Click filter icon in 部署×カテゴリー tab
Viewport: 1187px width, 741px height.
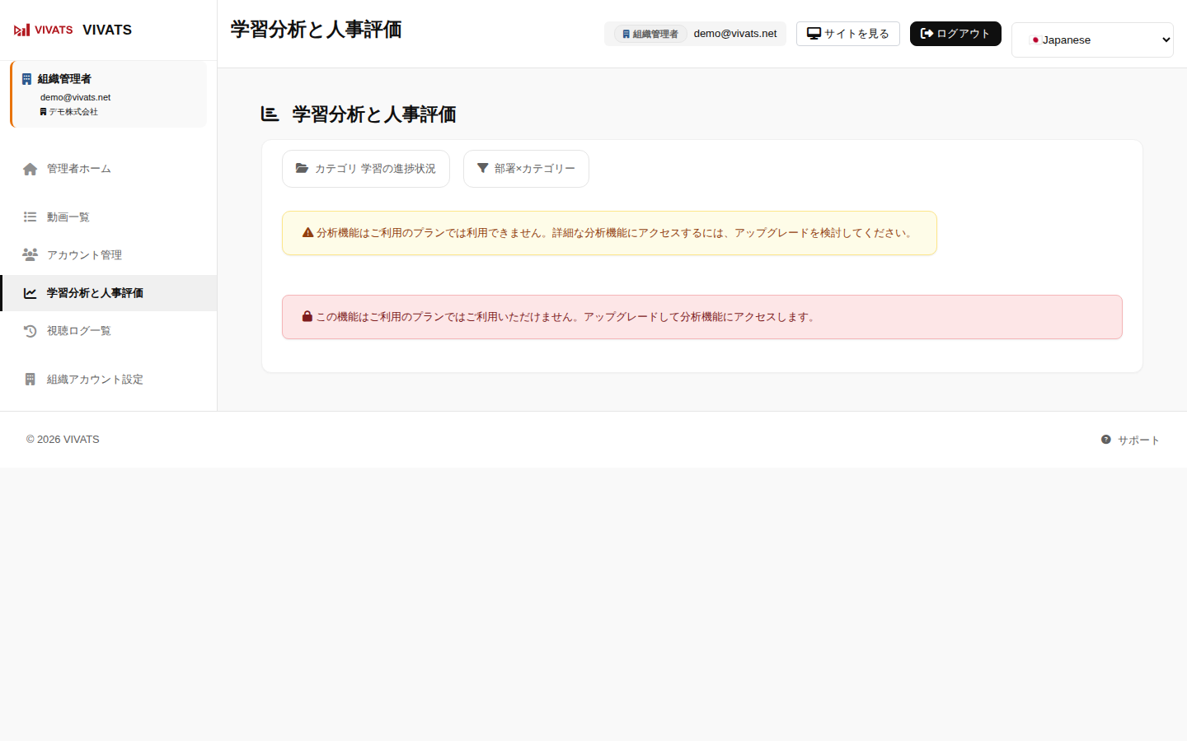click(x=483, y=168)
